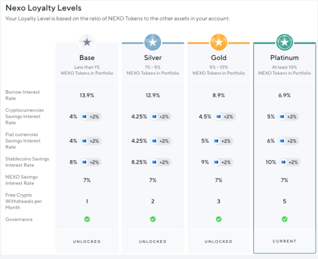Click the 'At least 10%' Platinum requirement text

click(x=284, y=67)
